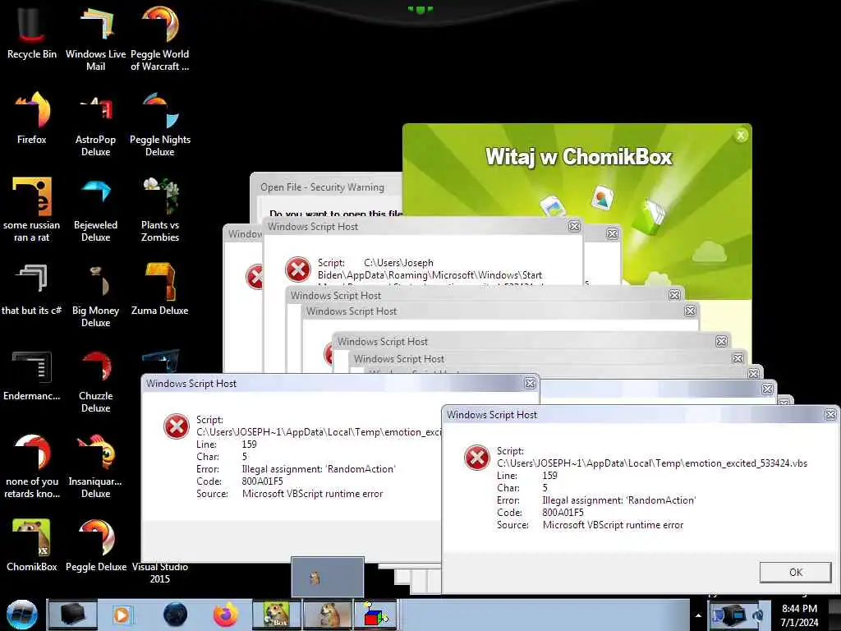Screen dimensions: 841x631
Task: Open Plants vs Zombies desktop icon
Action: coord(160,210)
